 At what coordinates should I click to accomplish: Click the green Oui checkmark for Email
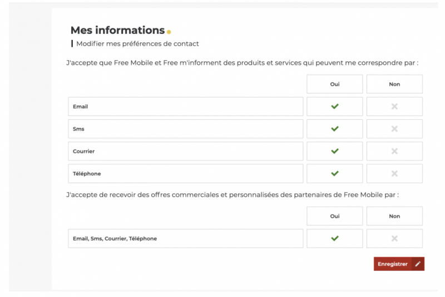pos(334,107)
